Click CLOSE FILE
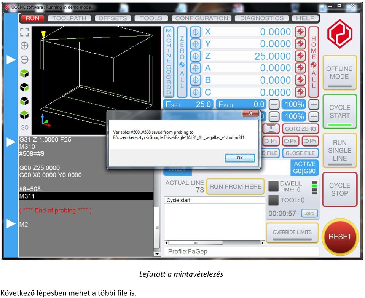The height and width of the screenshot is (298, 365). click(x=300, y=153)
